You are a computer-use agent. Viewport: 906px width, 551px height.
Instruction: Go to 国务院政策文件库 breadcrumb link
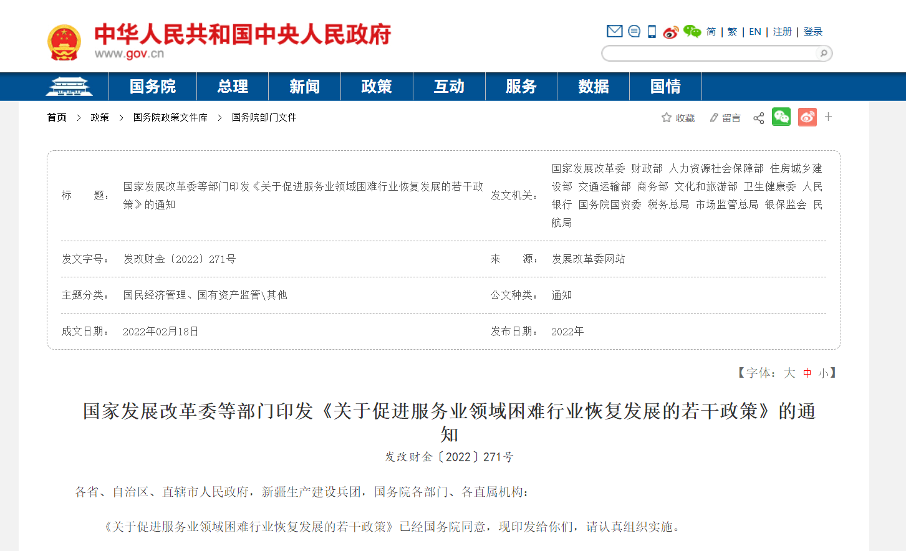(170, 117)
